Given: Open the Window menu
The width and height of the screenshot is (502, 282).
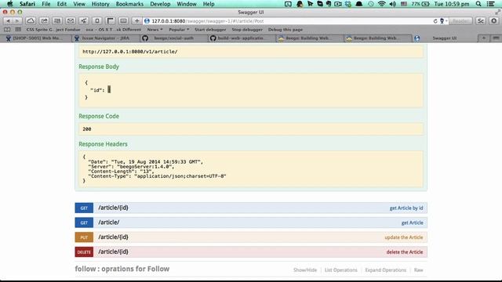Looking at the screenshot, I should [x=187, y=4].
